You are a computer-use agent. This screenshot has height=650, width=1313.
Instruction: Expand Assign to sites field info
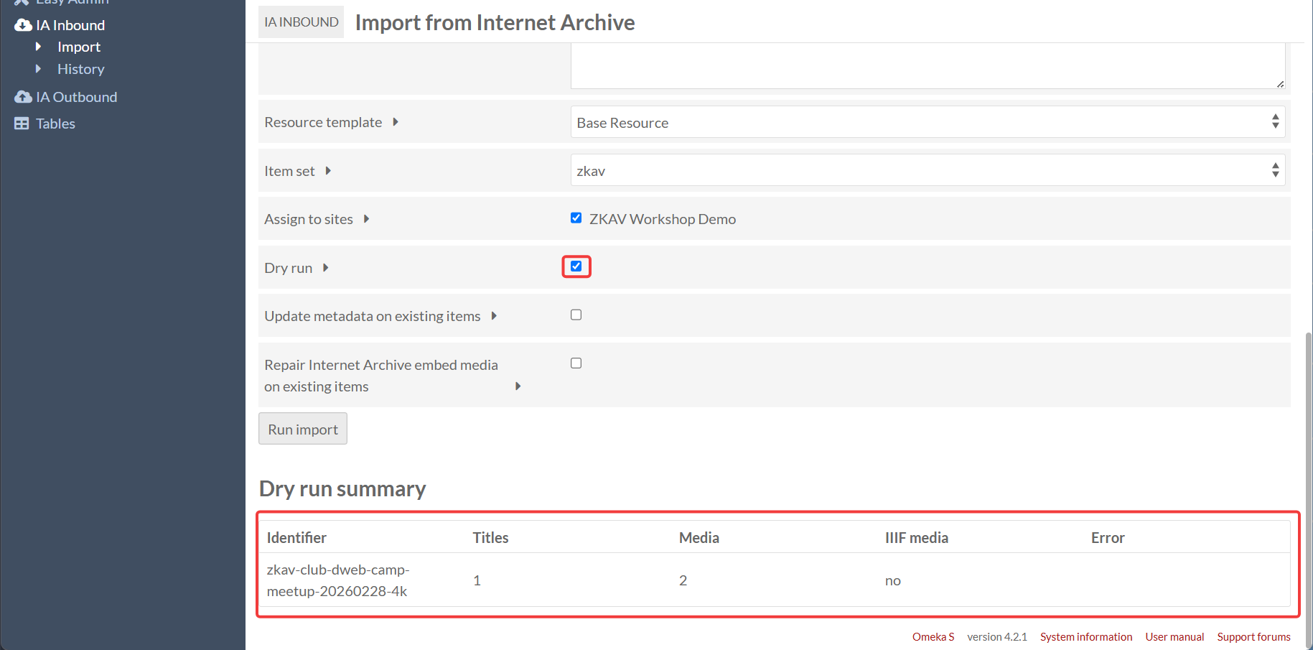(x=366, y=219)
